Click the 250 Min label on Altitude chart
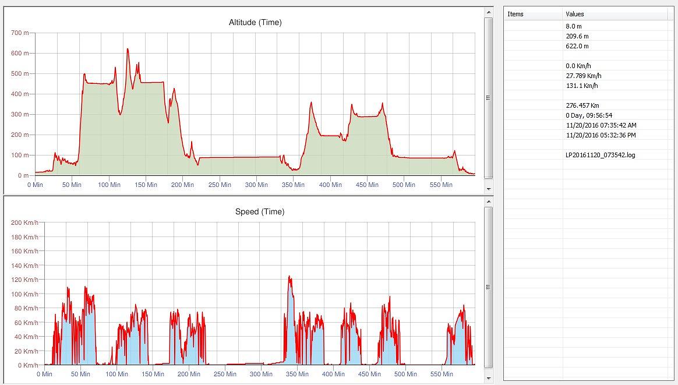The height and width of the screenshot is (385, 678). click(x=220, y=185)
